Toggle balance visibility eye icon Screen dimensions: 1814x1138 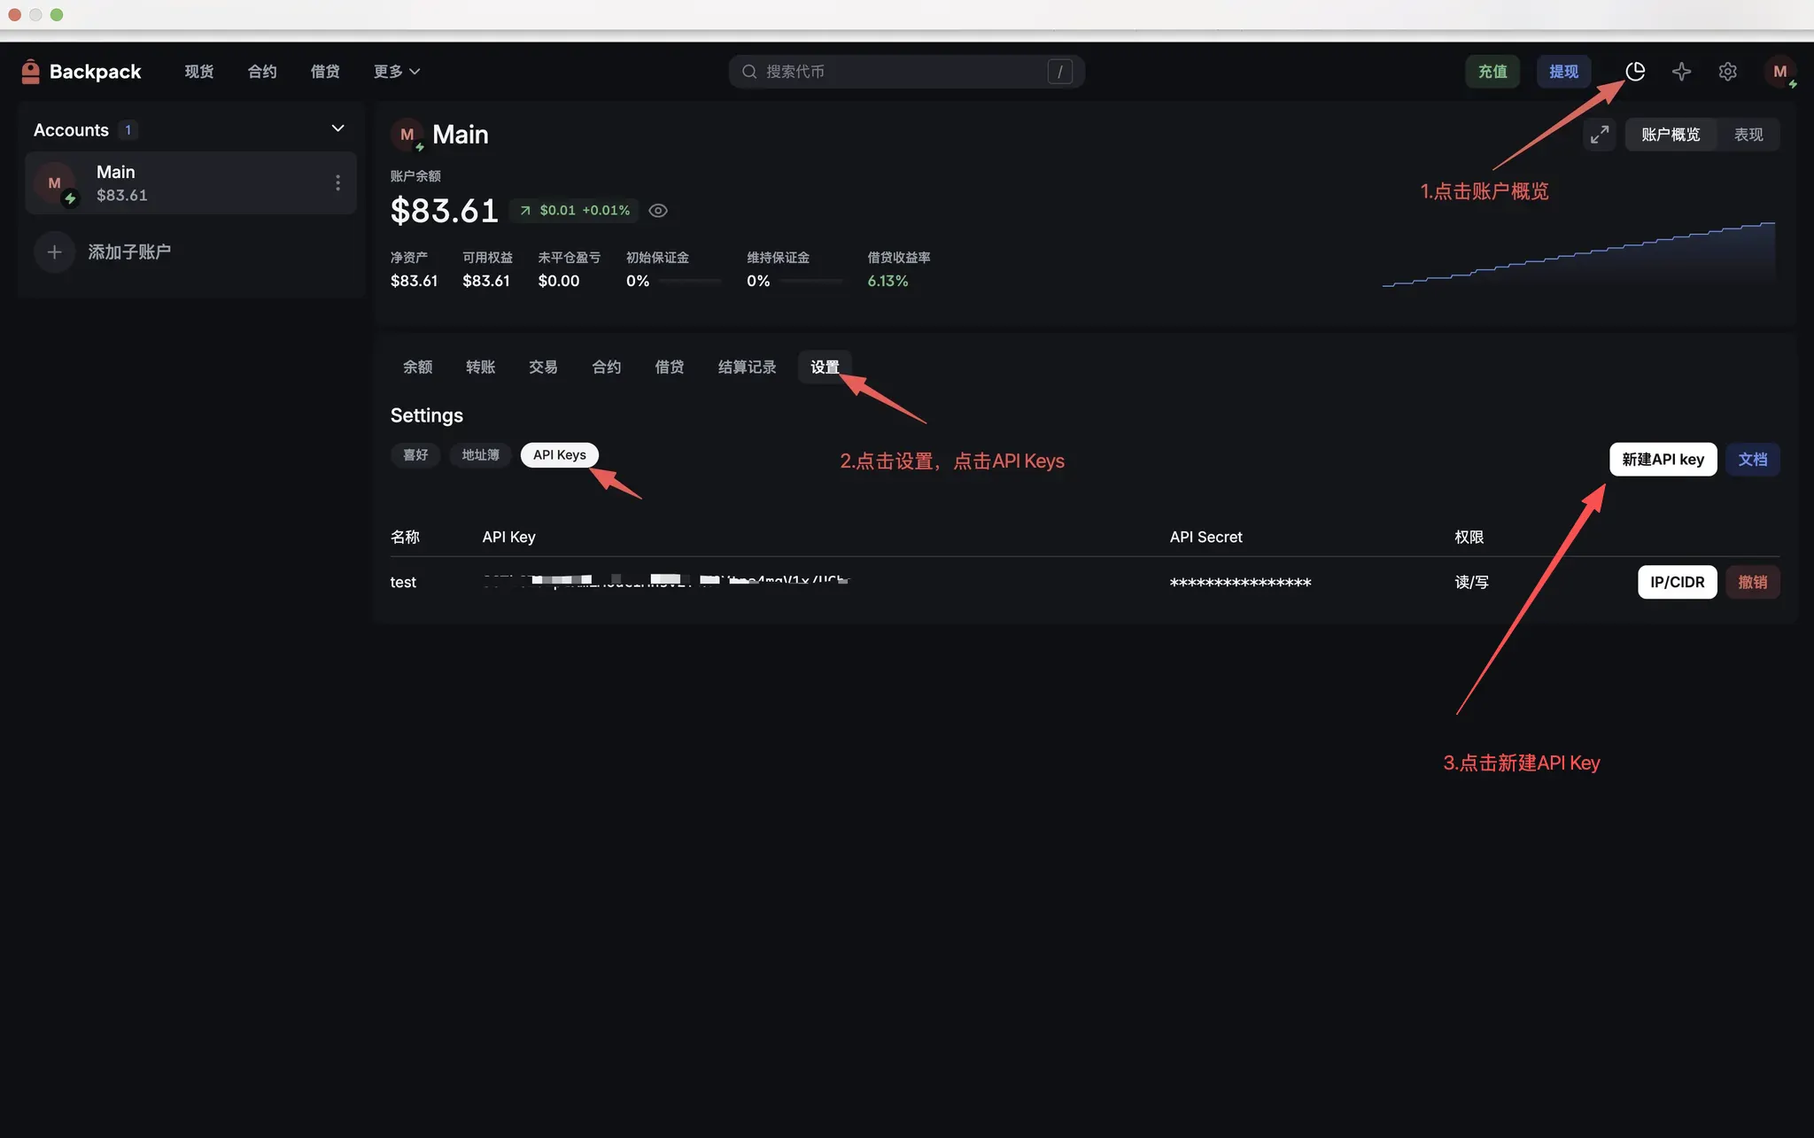(658, 211)
